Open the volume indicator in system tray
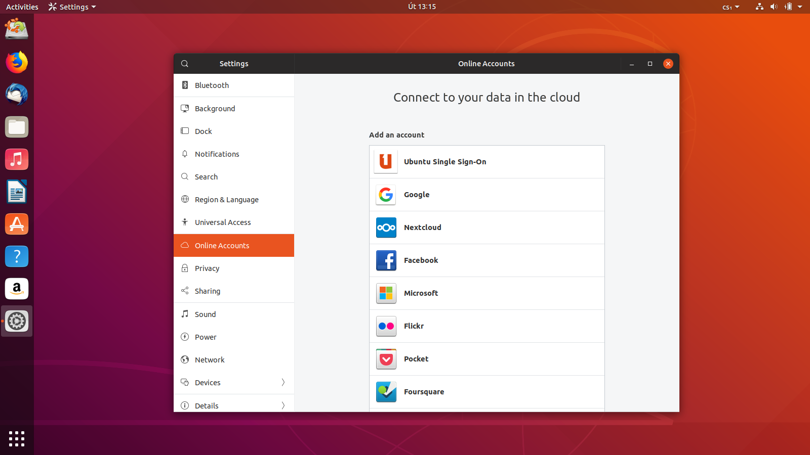810x455 pixels. [774, 7]
